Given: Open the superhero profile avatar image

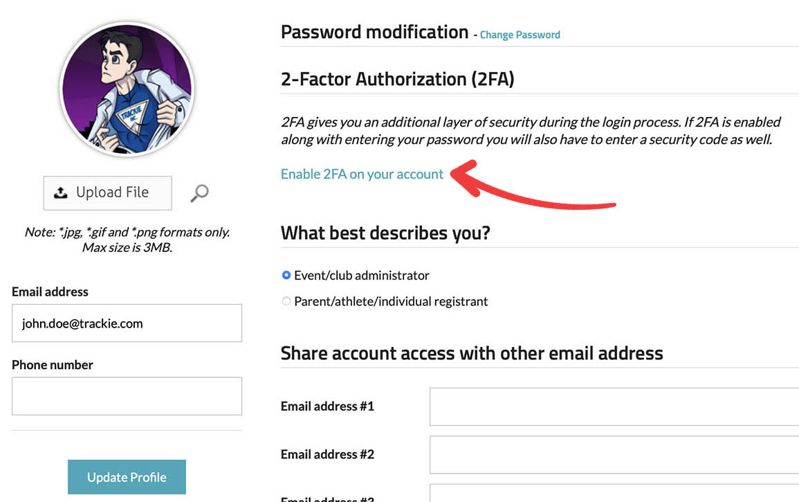Looking at the screenshot, I should click(x=127, y=89).
